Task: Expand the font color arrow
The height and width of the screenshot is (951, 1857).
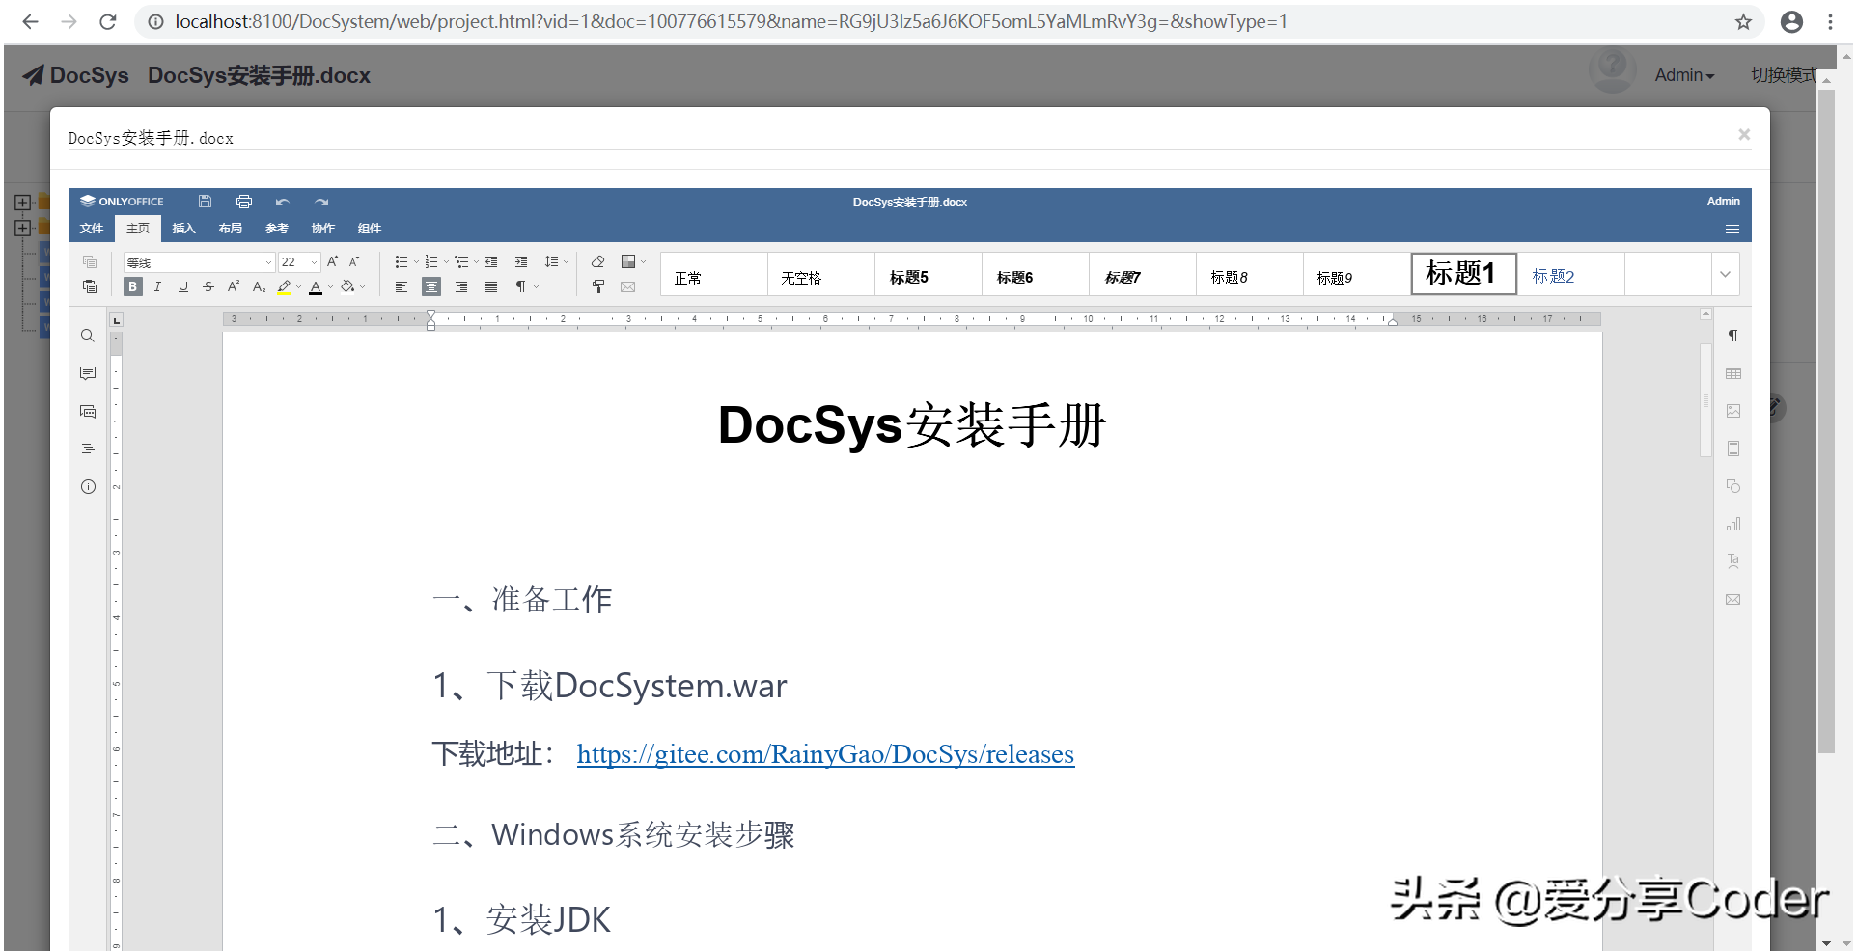Action: point(330,286)
